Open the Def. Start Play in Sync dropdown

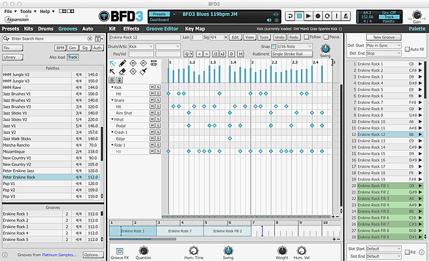click(x=383, y=45)
